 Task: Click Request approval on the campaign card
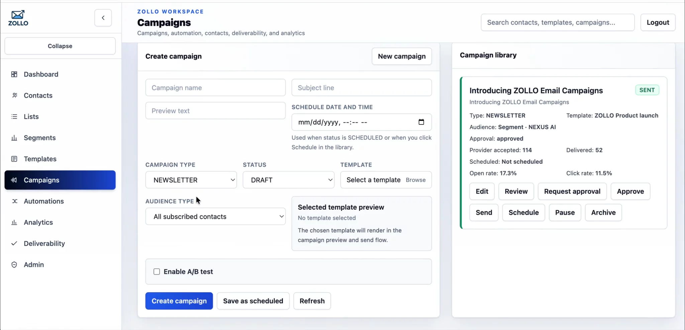coord(572,191)
